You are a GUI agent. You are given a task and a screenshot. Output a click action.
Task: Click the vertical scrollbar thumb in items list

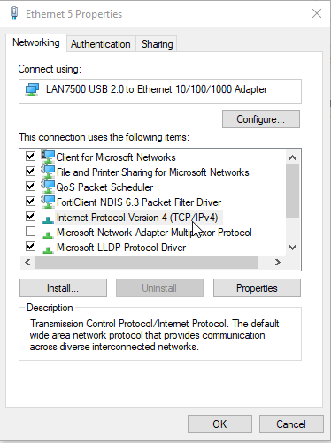(x=292, y=191)
